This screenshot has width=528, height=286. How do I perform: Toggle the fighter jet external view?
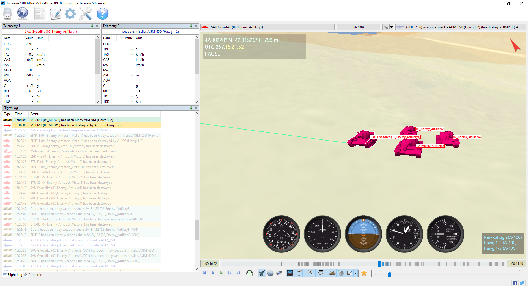262,273
